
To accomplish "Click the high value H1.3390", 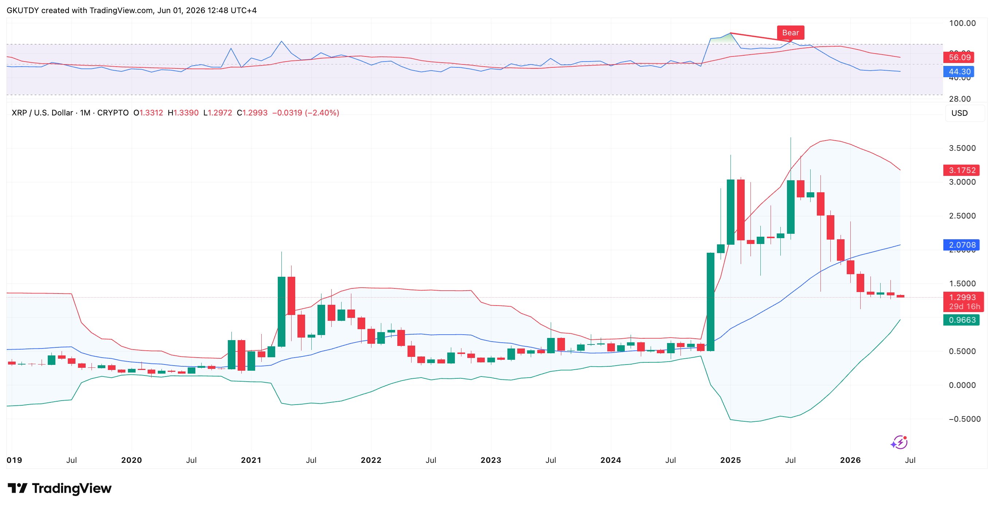I will point(183,113).
